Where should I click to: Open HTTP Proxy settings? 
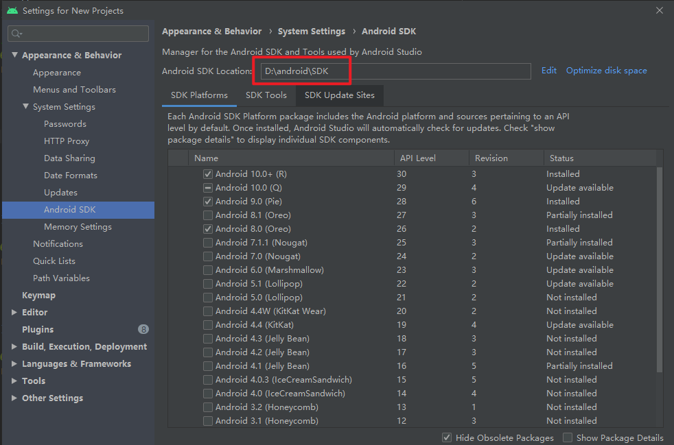67,141
